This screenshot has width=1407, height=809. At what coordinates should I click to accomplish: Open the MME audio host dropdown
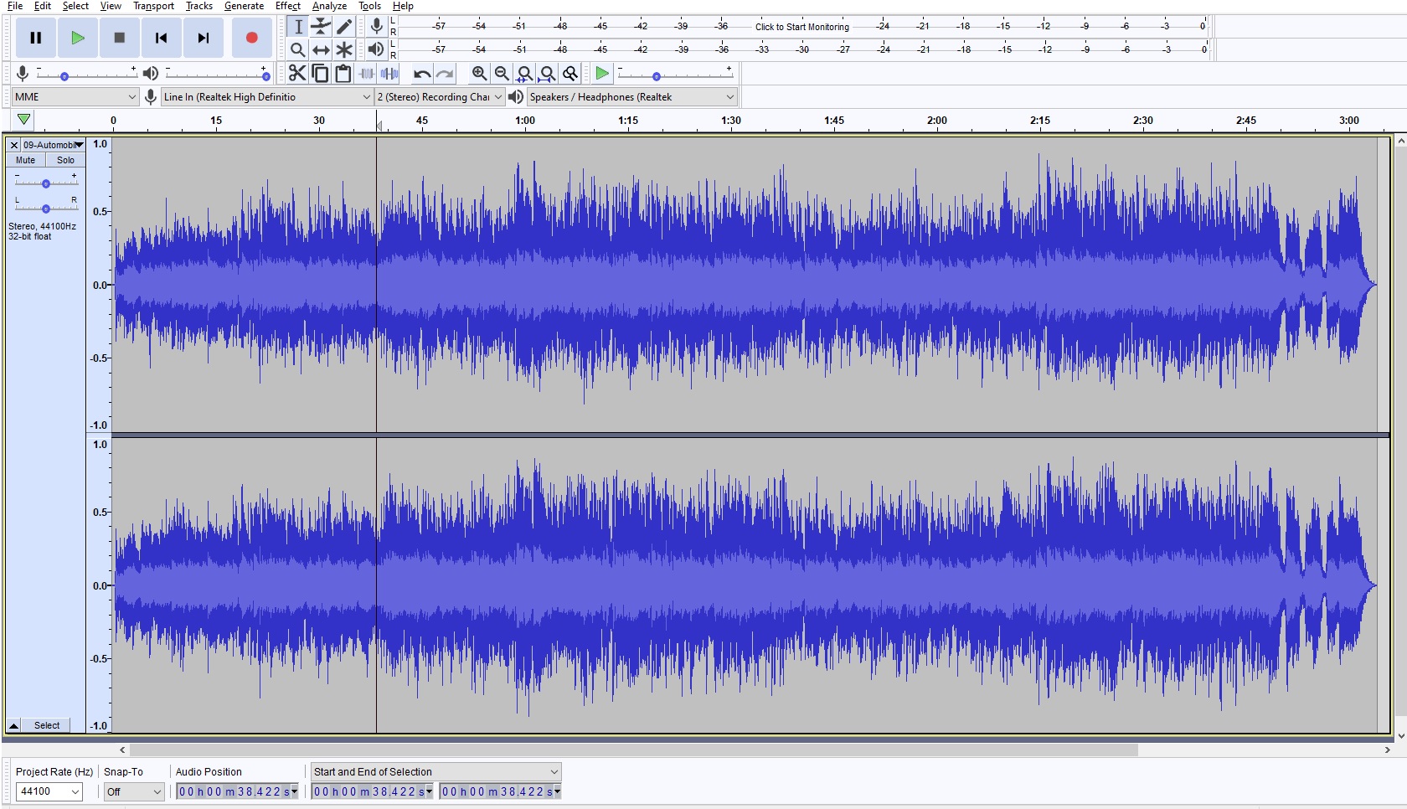tap(75, 97)
